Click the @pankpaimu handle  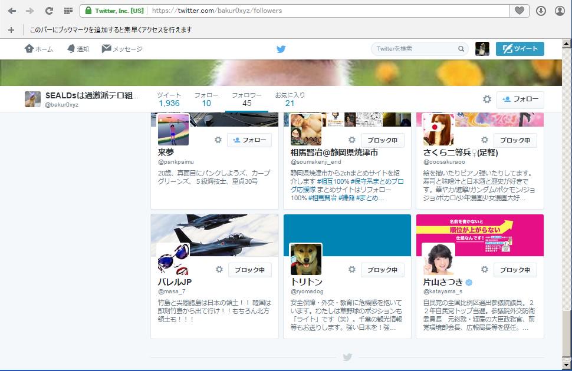(x=176, y=162)
